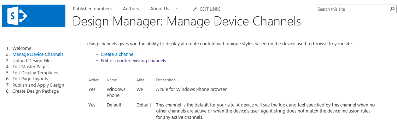This screenshot has height=133, width=397.
Task: Go to the Welcome step
Action: coord(22,48)
